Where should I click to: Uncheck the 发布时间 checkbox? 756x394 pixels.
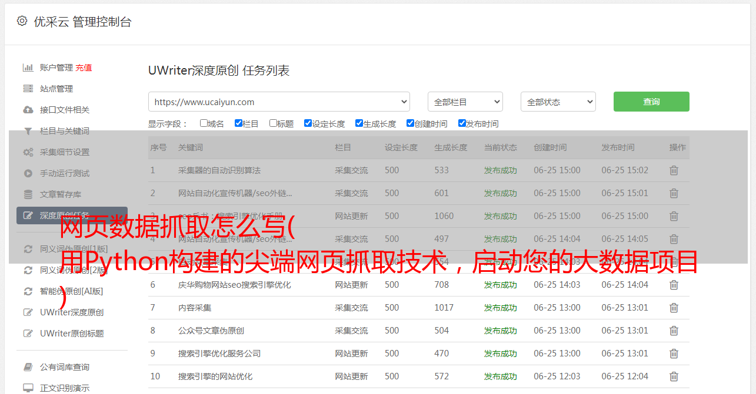pos(462,123)
